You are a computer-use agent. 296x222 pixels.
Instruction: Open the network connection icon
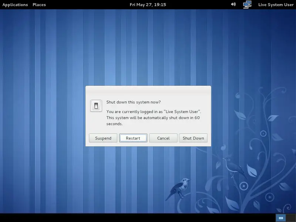(247, 4)
